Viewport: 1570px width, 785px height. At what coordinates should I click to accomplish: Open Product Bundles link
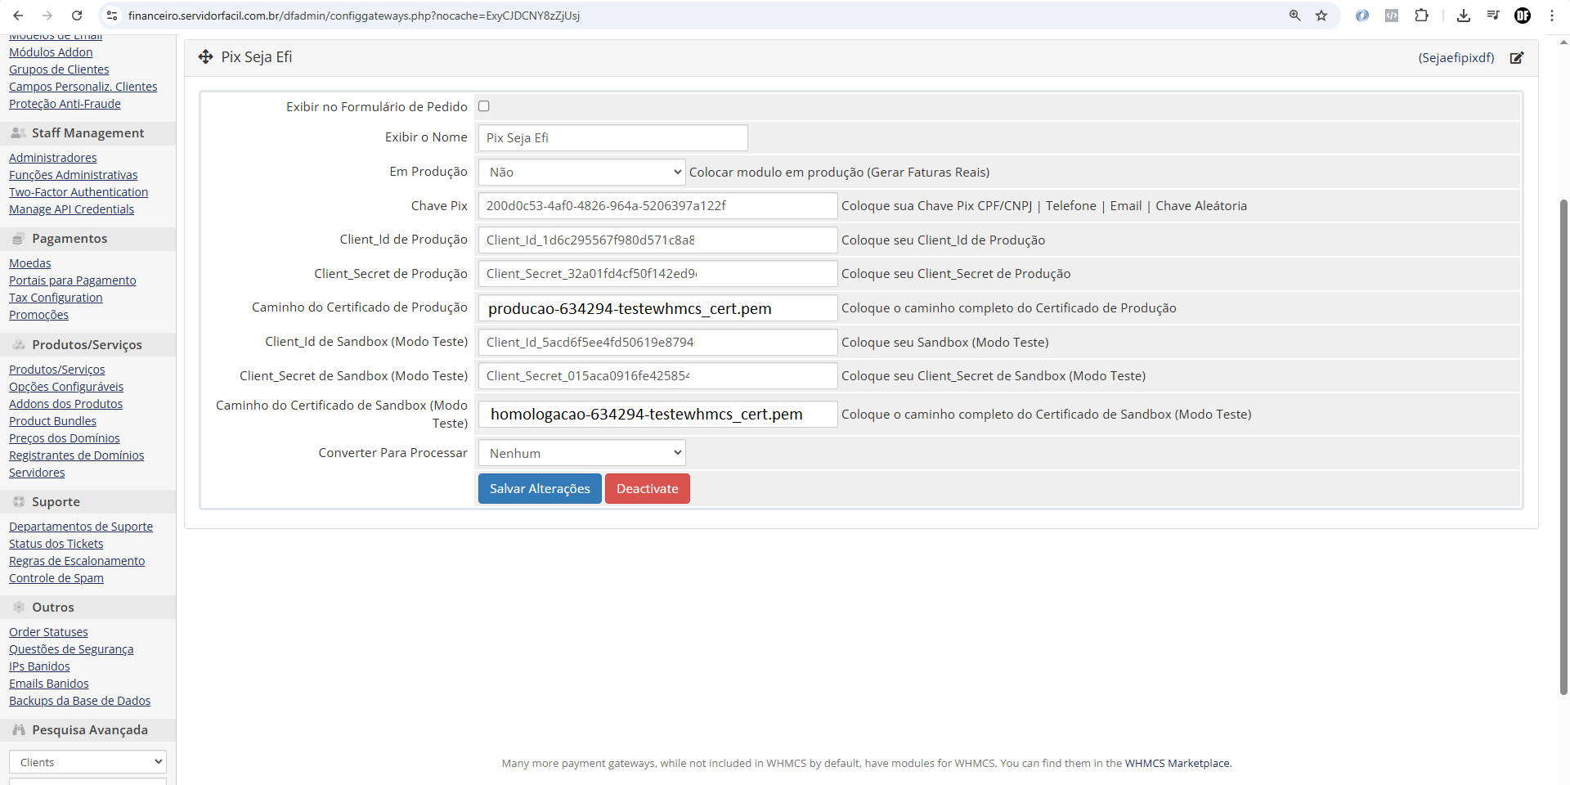[53, 421]
